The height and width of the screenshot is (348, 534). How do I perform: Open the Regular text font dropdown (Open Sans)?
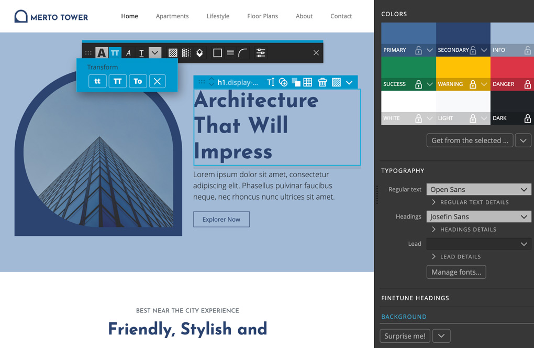479,190
